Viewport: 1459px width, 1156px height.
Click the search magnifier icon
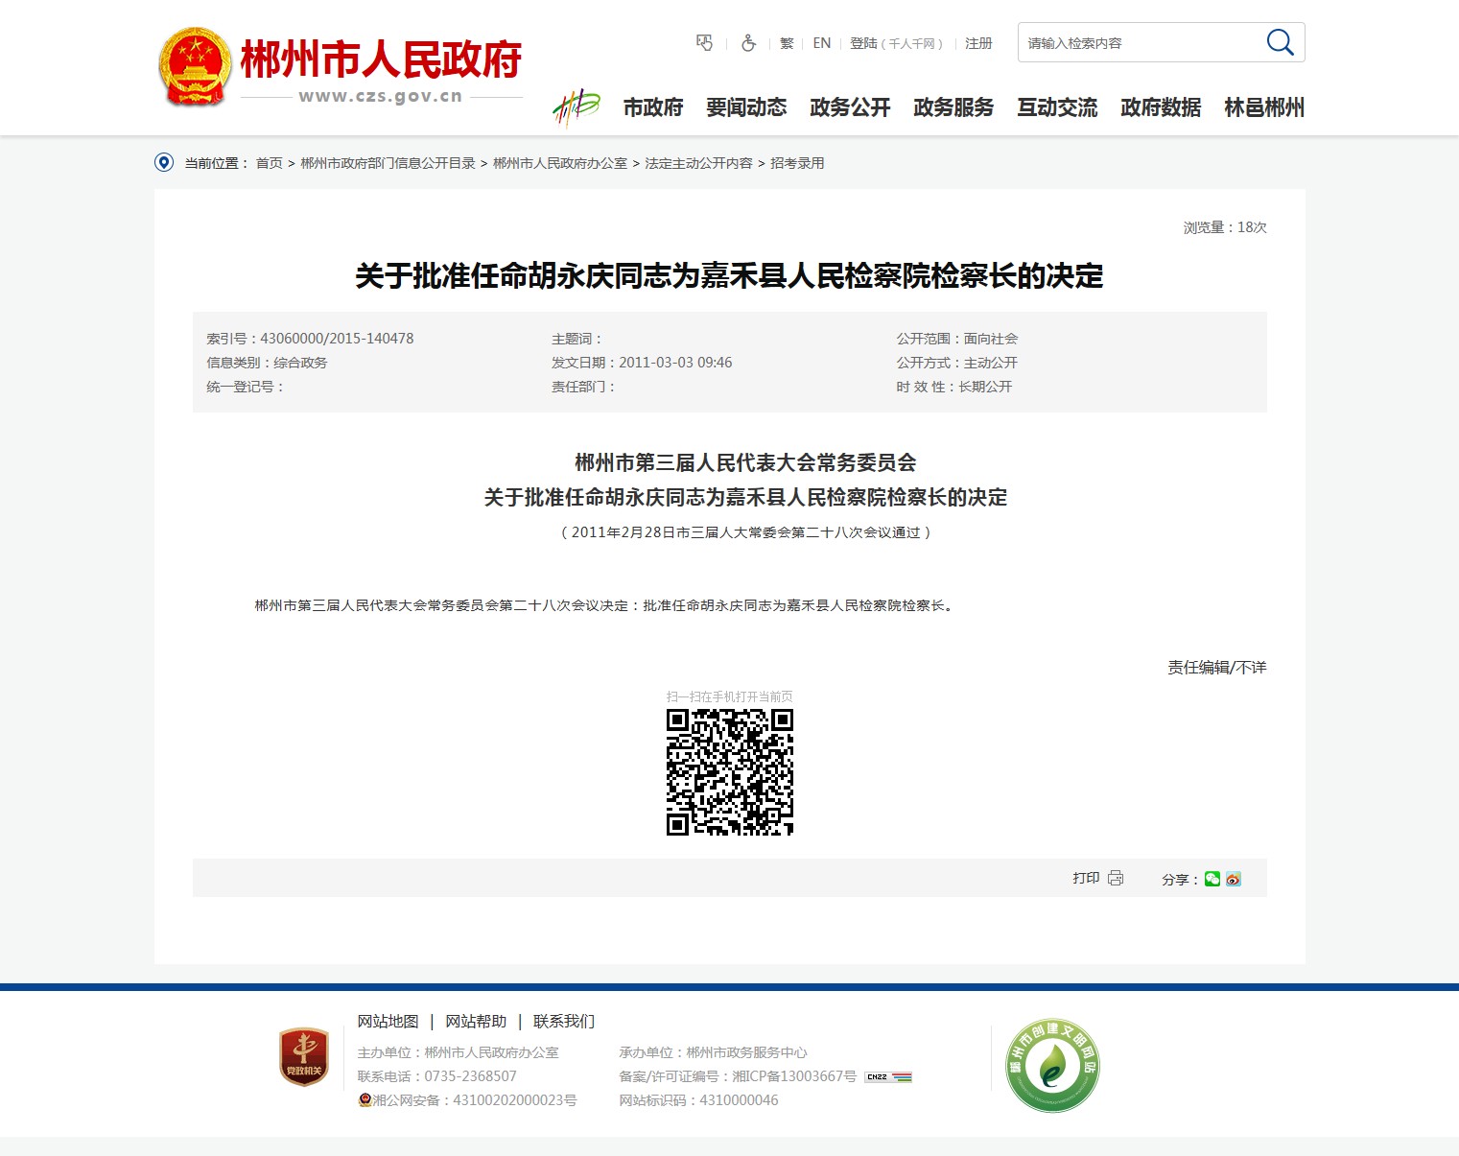(x=1280, y=42)
